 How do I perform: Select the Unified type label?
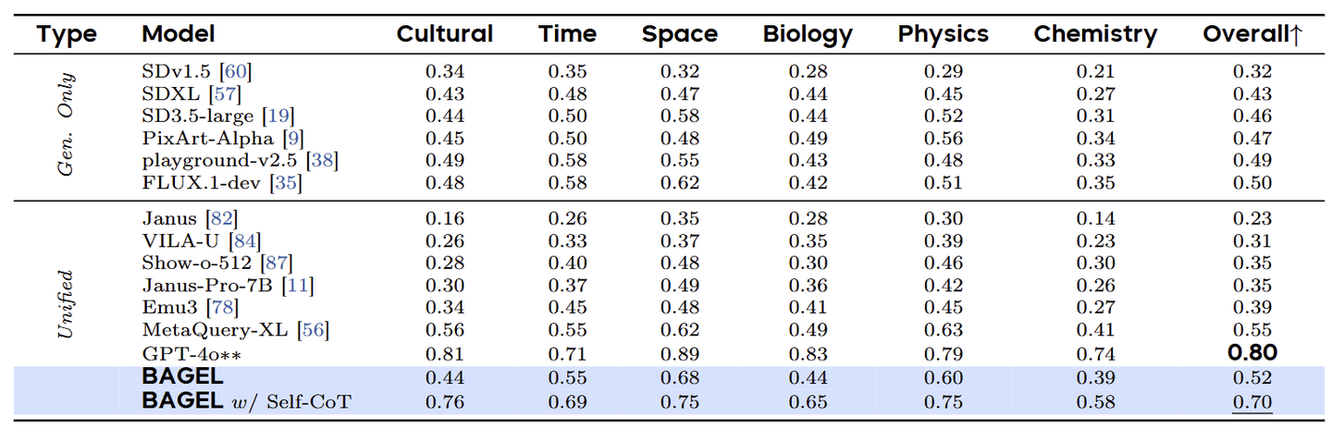pos(67,304)
